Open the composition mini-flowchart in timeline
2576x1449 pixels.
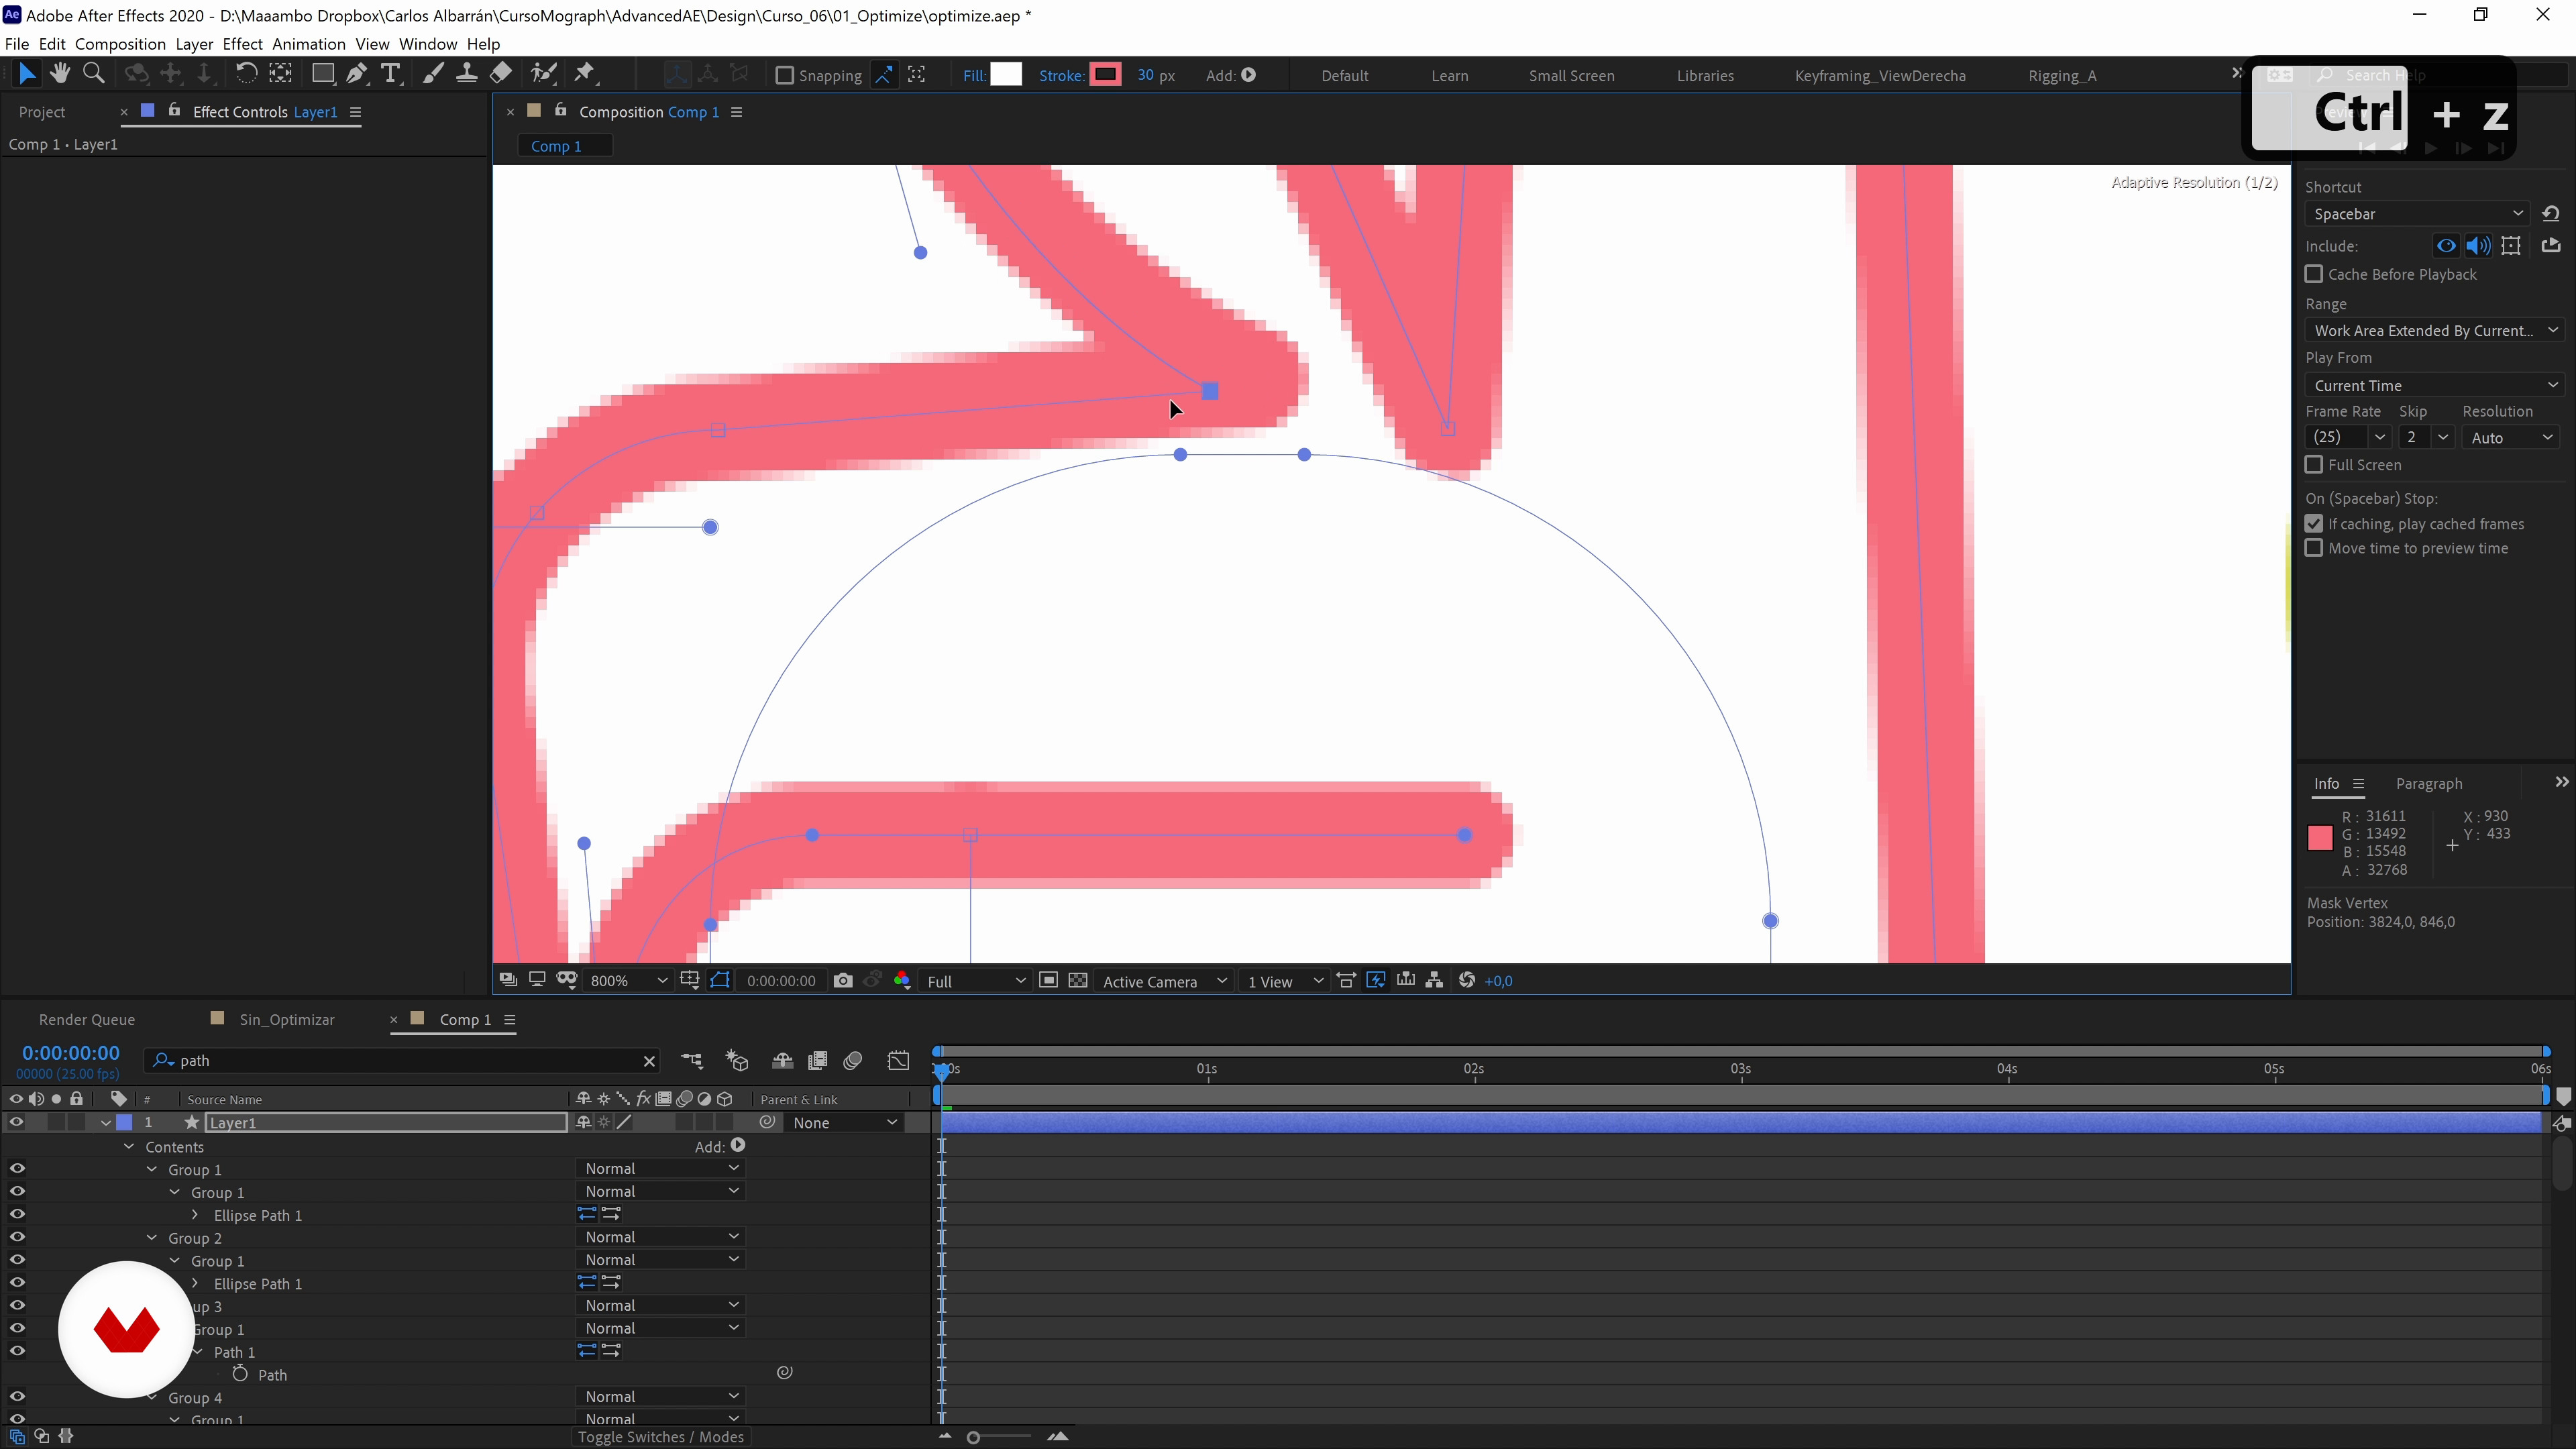click(x=692, y=1061)
